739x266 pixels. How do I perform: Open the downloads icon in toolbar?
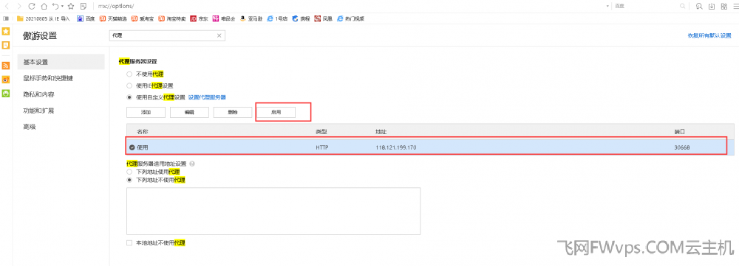point(712,6)
